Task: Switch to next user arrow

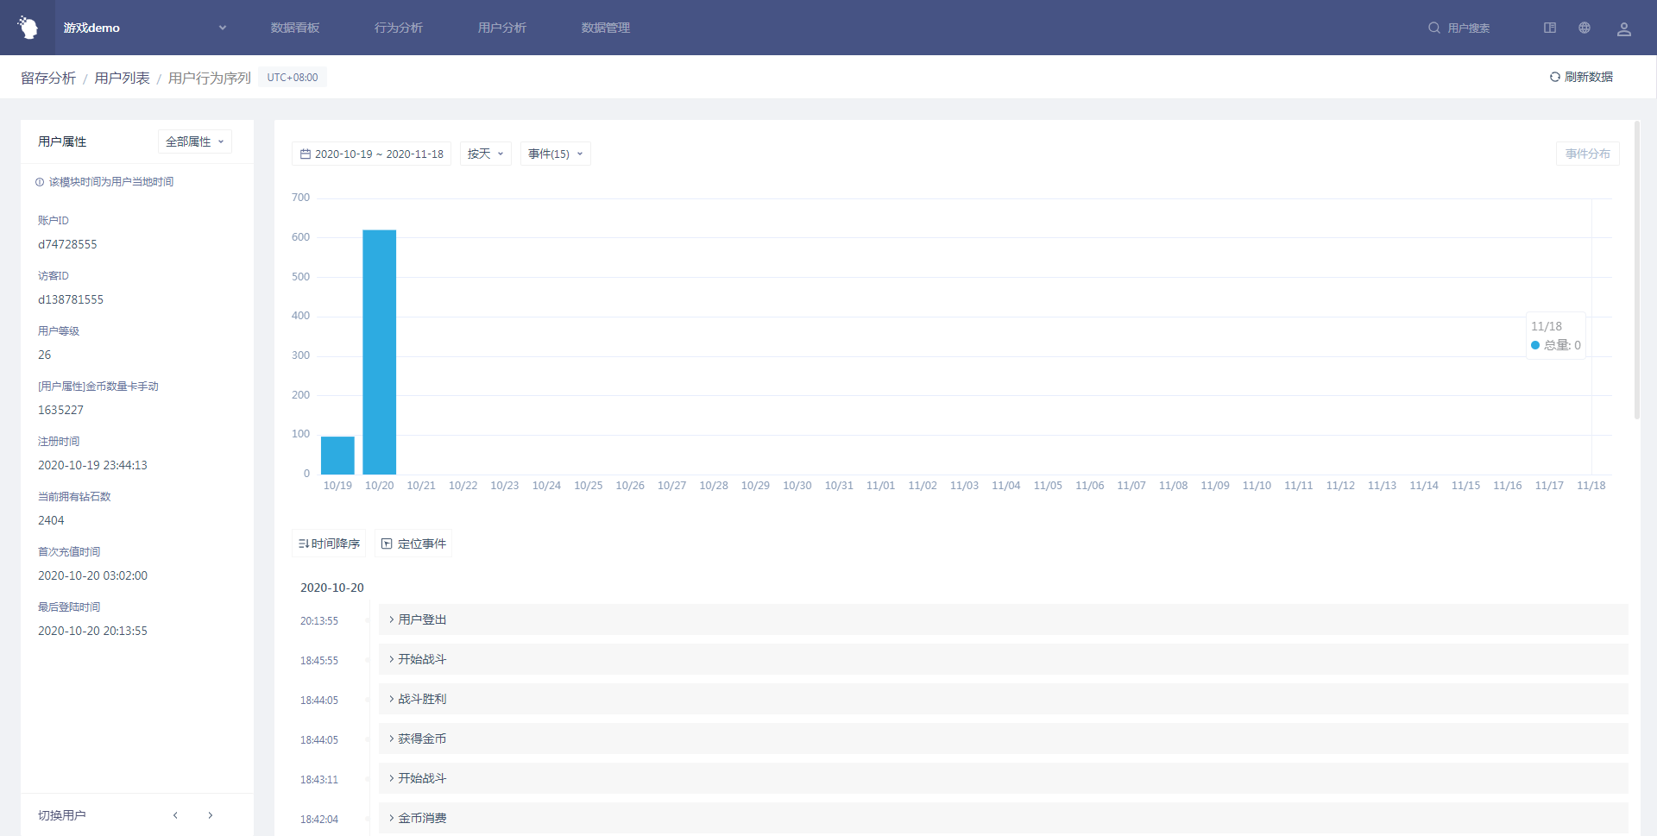Action: click(x=211, y=815)
